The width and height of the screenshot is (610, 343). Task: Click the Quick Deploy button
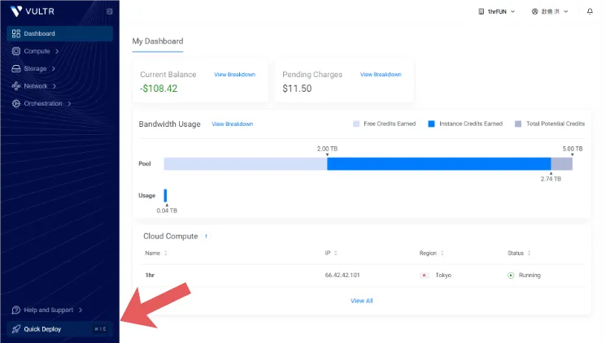[60, 329]
